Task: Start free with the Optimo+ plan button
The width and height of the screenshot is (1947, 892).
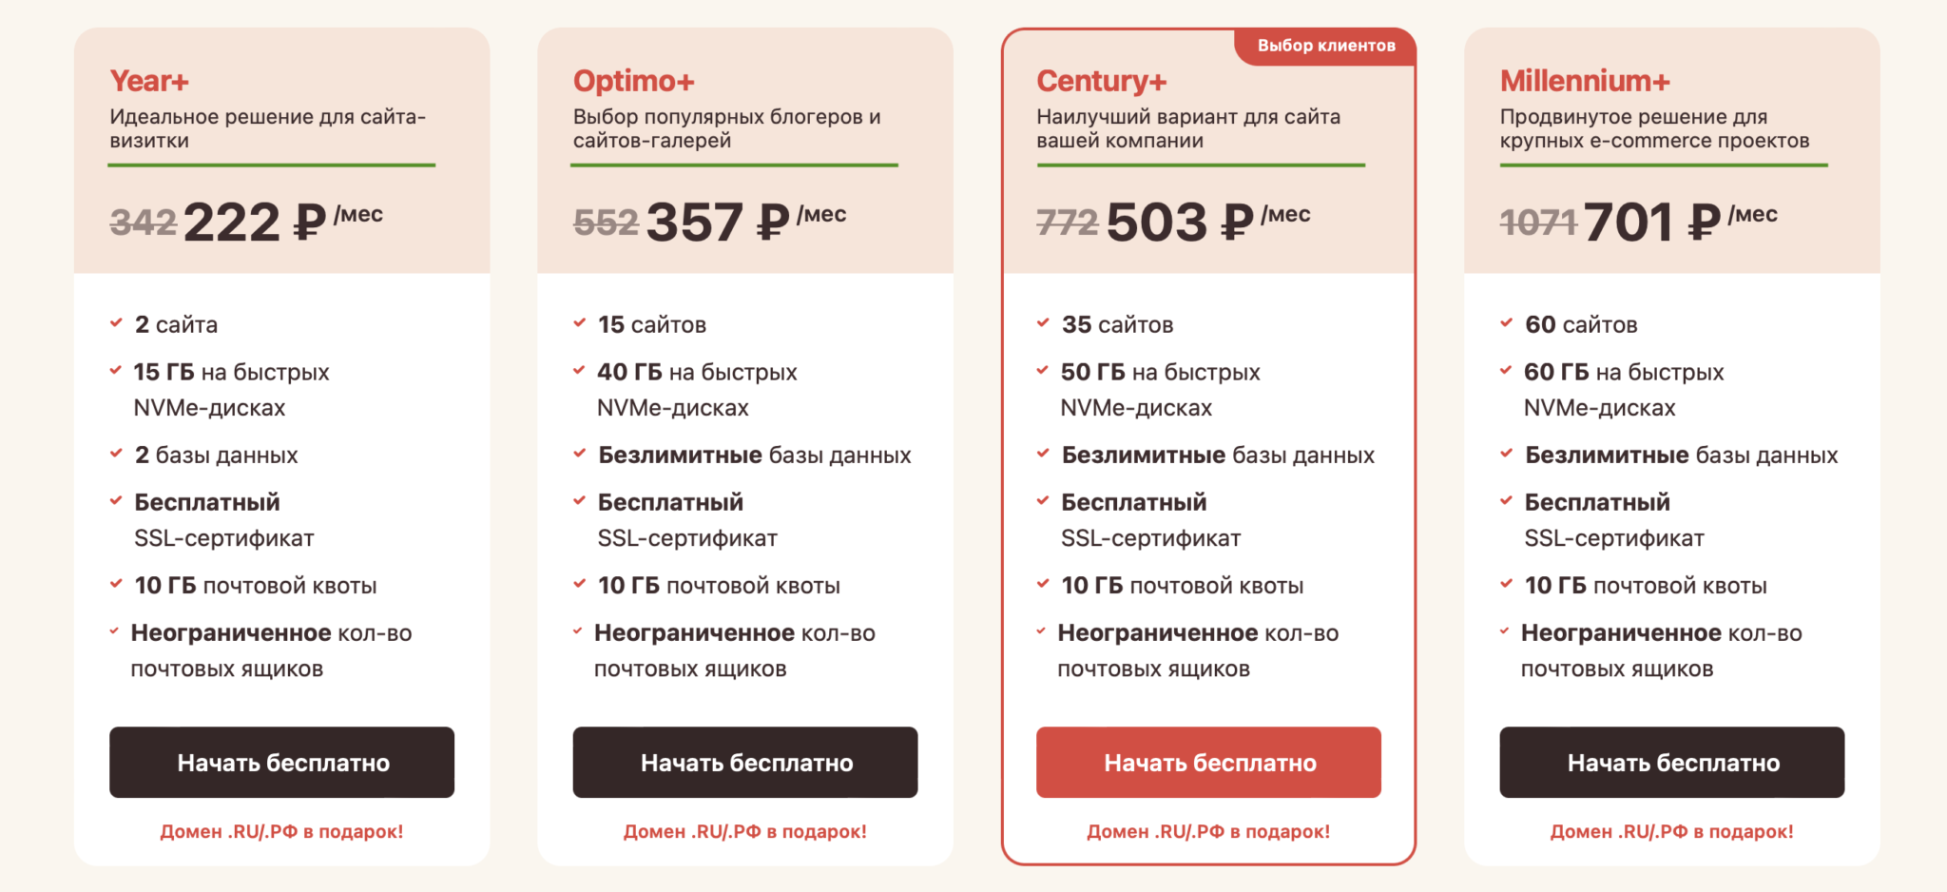Action: pos(745,763)
